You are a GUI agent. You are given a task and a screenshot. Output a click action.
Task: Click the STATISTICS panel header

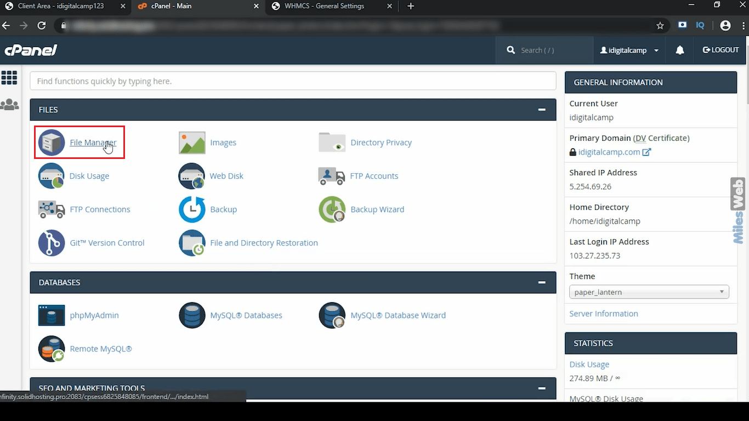(651, 343)
